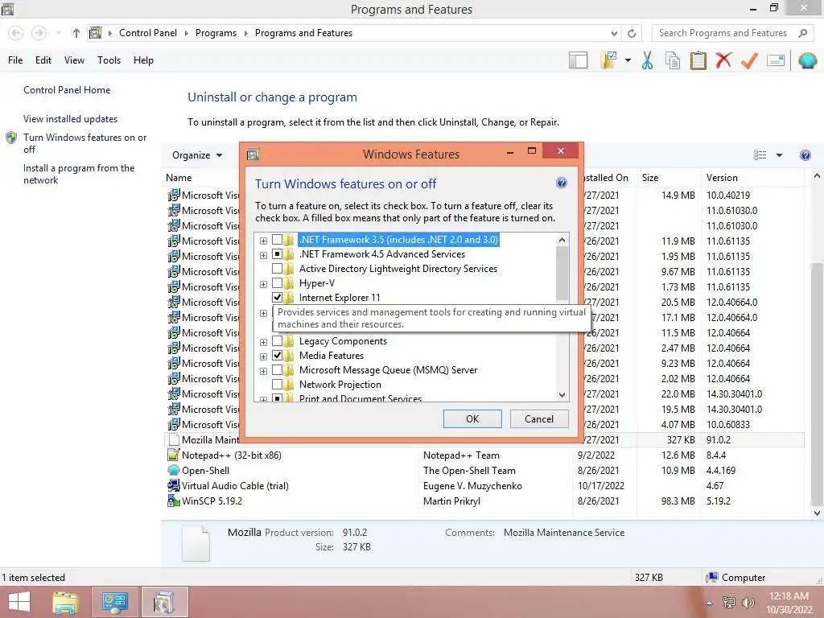Open the Help menu
The width and height of the screenshot is (824, 618).
(x=143, y=60)
